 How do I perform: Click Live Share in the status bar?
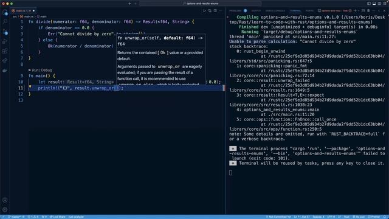point(58,217)
